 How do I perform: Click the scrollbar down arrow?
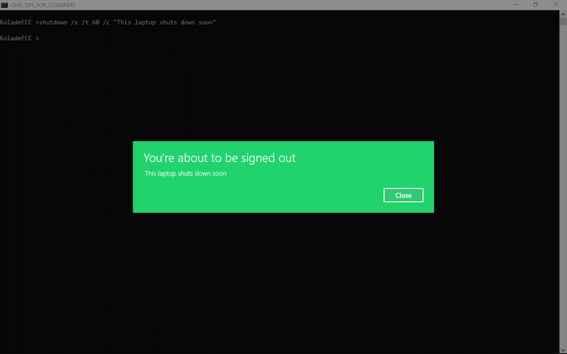pyautogui.click(x=563, y=350)
